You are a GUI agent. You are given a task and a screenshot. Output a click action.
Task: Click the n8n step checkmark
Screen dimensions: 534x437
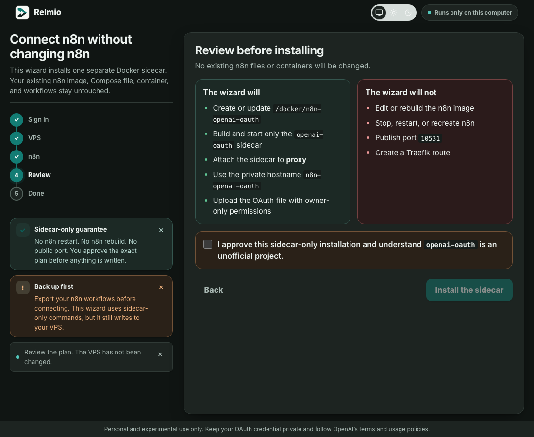17,157
